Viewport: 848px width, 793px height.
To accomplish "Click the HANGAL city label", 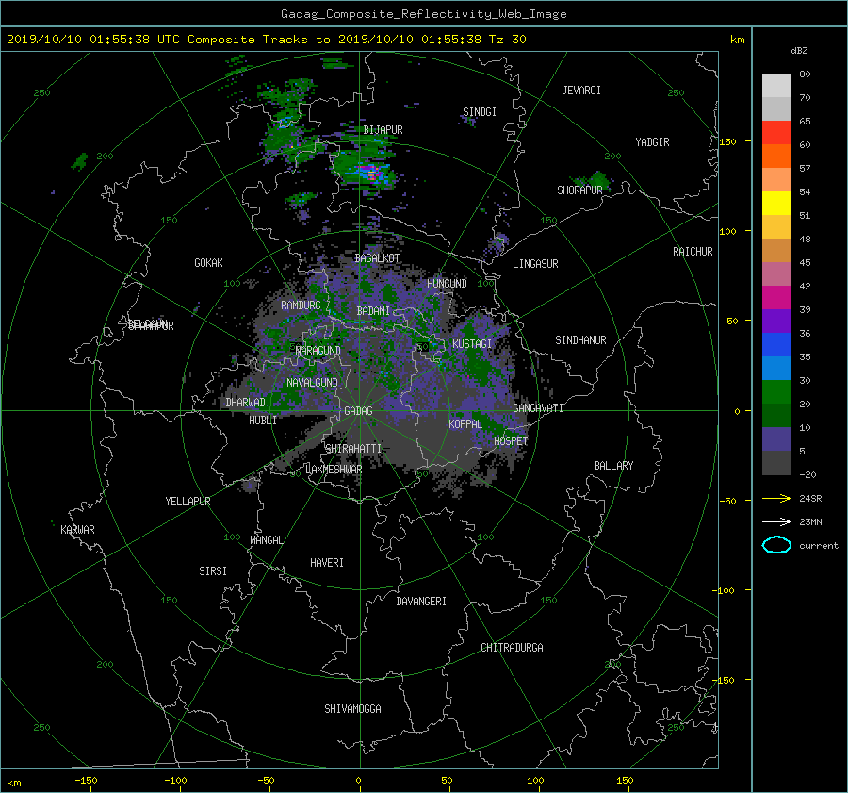I will coord(266,540).
